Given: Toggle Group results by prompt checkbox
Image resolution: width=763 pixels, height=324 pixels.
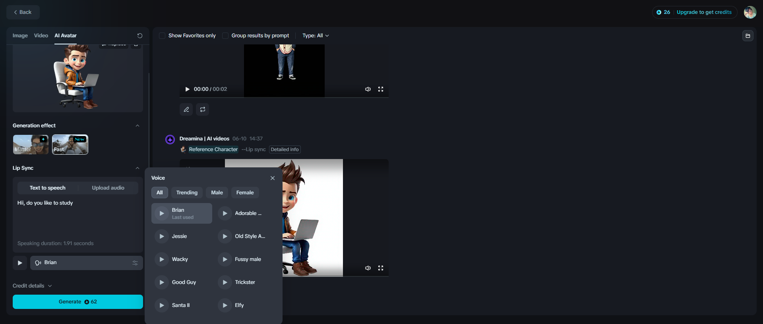Looking at the screenshot, I should pos(225,36).
